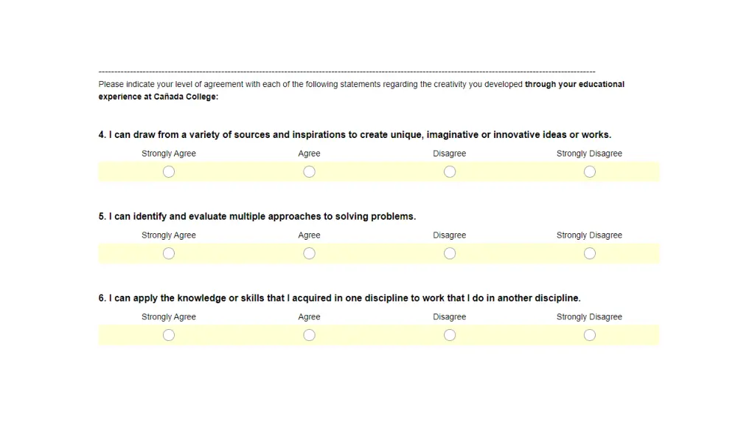Mark Disagree for question 6
Screen dimensions: 755x425
tap(450, 335)
